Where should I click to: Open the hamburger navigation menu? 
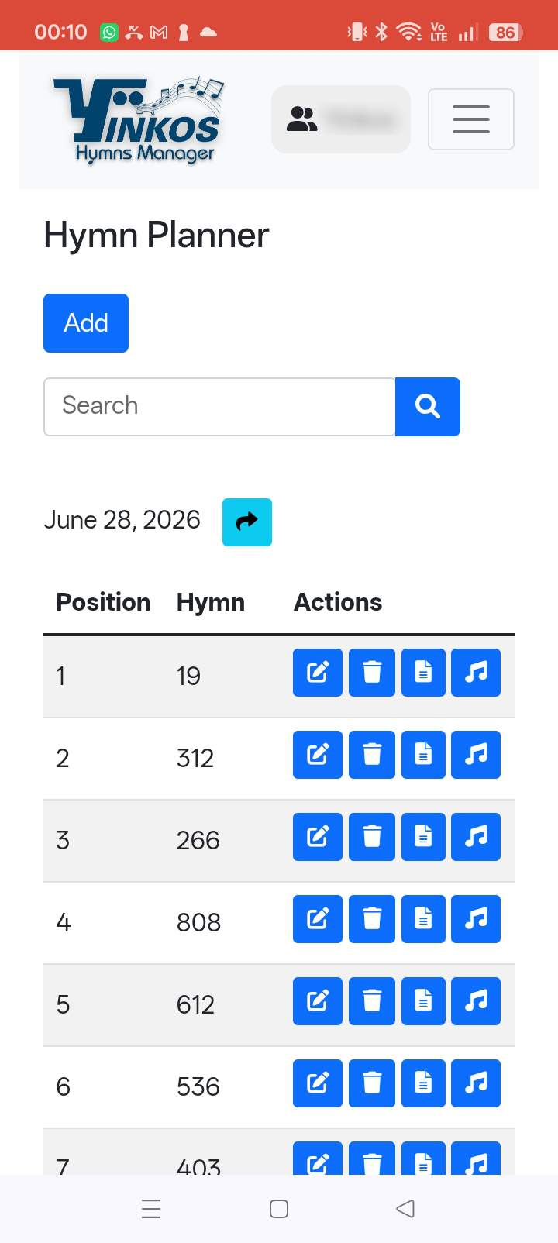coord(471,119)
